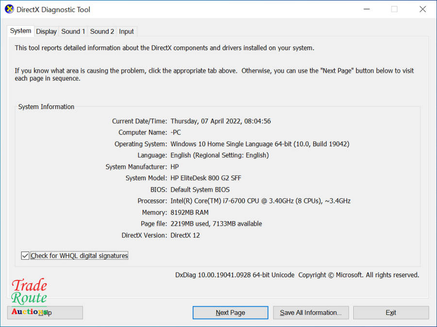Select the Sound 2 tab
Screen dimensions: 437x327
point(102,32)
